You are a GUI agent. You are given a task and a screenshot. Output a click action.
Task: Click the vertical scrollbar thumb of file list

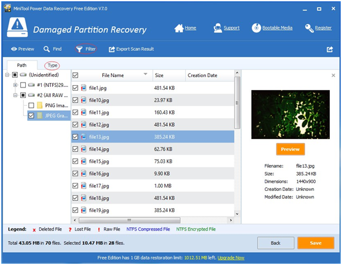coord(237,102)
